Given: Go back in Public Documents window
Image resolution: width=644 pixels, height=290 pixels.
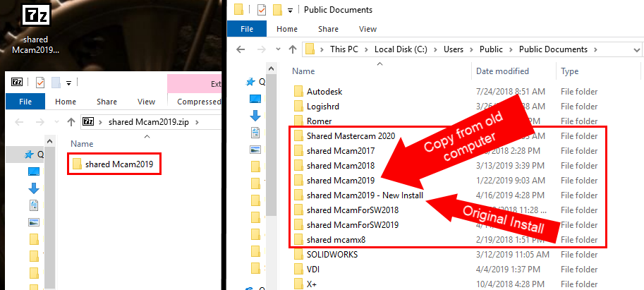Looking at the screenshot, I should coord(241,49).
